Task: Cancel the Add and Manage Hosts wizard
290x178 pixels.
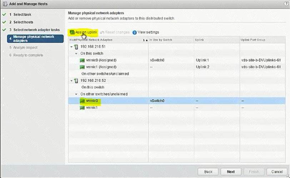Action: pos(277,172)
